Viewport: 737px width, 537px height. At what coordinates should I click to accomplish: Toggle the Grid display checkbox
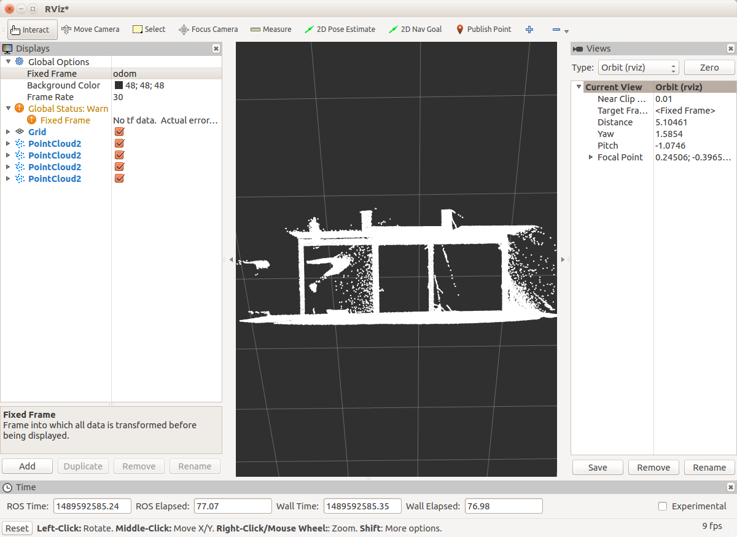120,131
